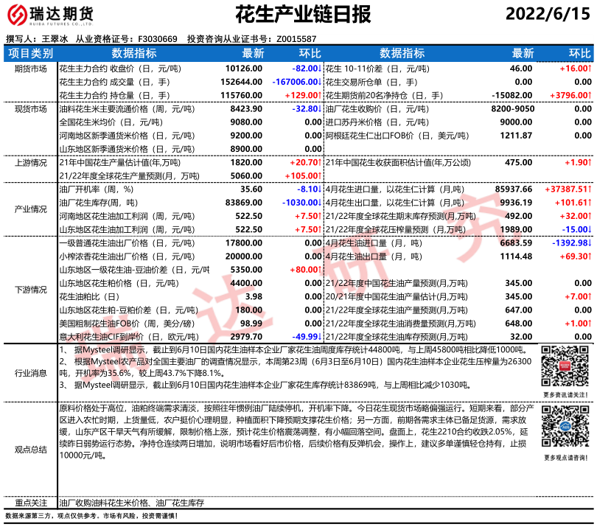597x527 pixels.
Task: Click the 重点关注 section label
Action: [30, 503]
